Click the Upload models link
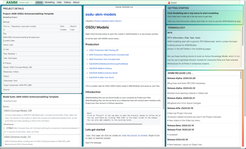Viewport: 246px width, 149px height. (x=108, y=21)
